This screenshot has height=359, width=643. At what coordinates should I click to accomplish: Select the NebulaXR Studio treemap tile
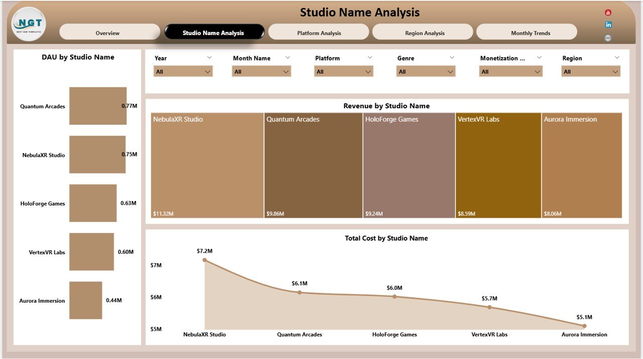pyautogui.click(x=206, y=165)
